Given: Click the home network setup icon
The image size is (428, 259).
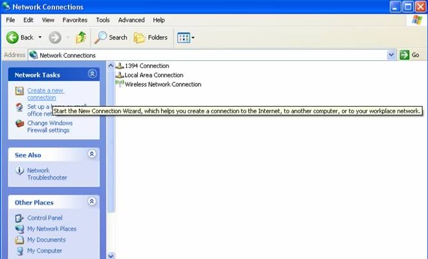Looking at the screenshot, I should click(x=19, y=107).
